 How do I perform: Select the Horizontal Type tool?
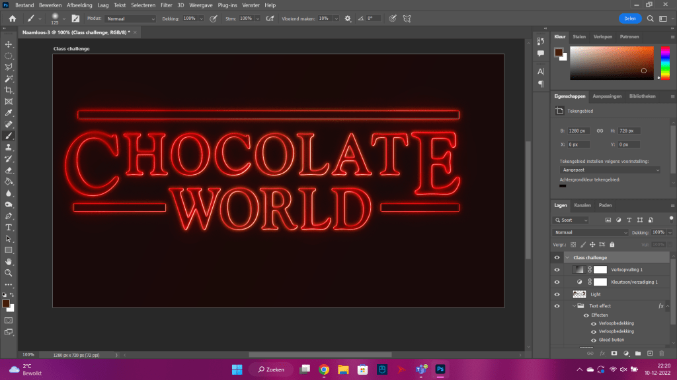coord(9,227)
